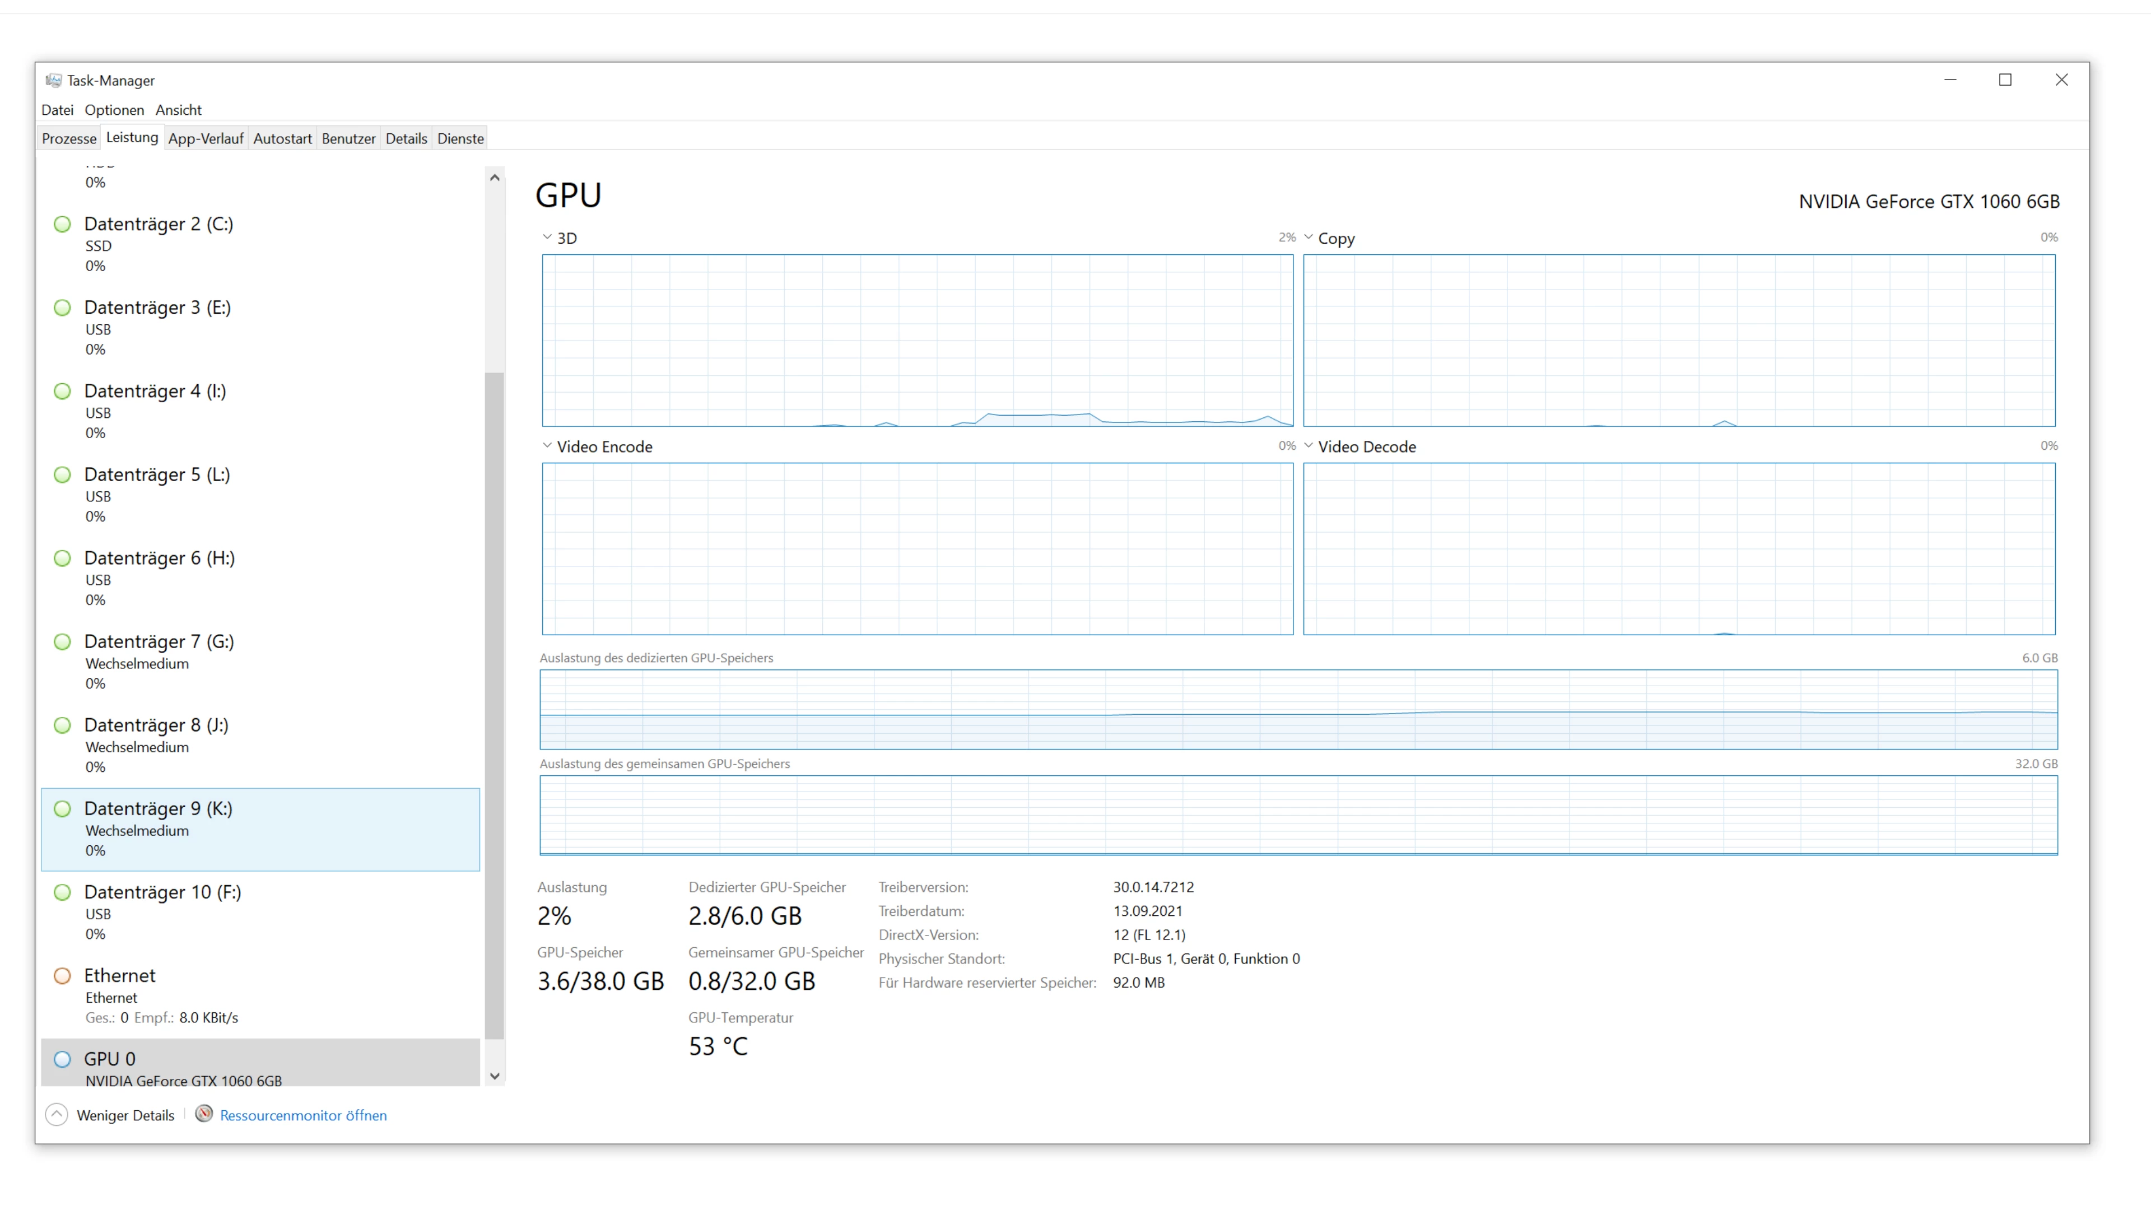The image size is (2151, 1210).
Task: Click the green circle icon for Datenträger 2 (C:)
Action: tap(63, 224)
